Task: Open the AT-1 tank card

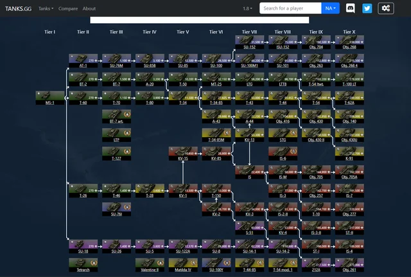Action: pos(83,61)
